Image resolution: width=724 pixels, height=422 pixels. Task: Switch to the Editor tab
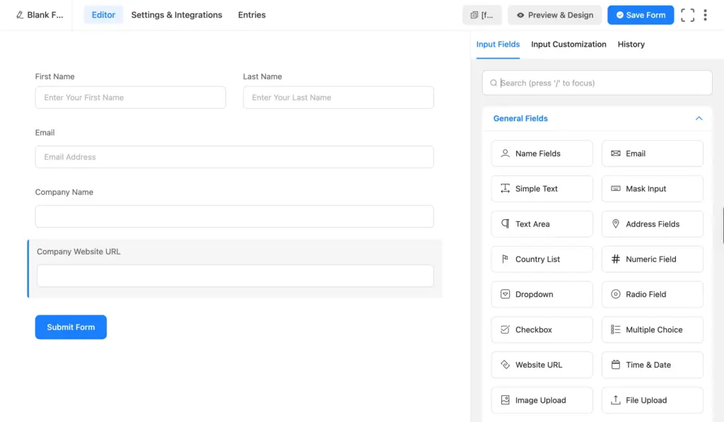(x=103, y=15)
